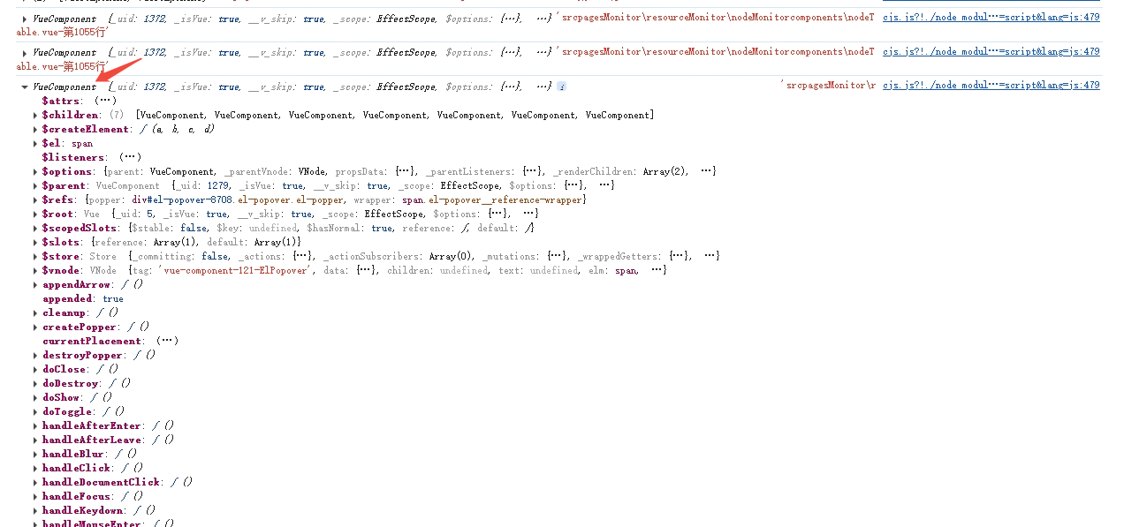1124x527 pixels.
Task: Click the 'appended: true' property
Action: pyautogui.click(x=83, y=298)
